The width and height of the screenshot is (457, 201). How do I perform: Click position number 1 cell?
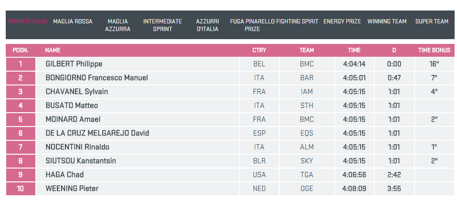pos(21,64)
